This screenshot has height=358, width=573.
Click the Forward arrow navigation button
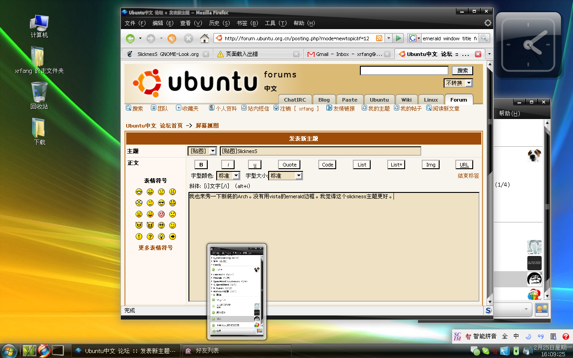point(151,38)
